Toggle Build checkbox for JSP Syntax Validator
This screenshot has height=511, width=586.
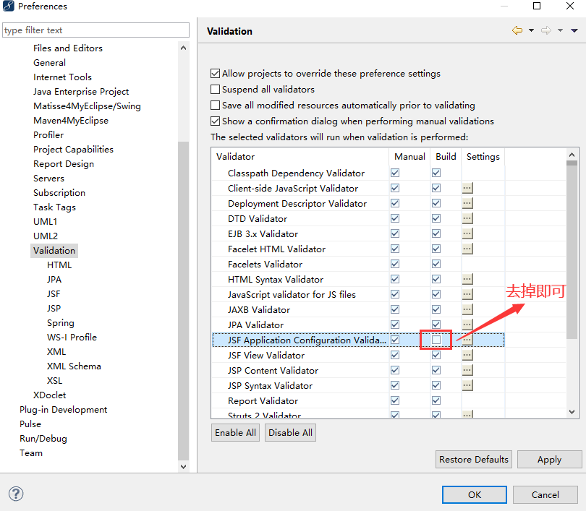pos(436,385)
